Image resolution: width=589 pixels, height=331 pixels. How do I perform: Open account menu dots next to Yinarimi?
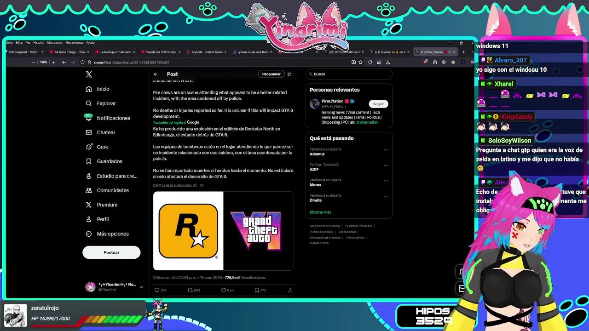141,287
